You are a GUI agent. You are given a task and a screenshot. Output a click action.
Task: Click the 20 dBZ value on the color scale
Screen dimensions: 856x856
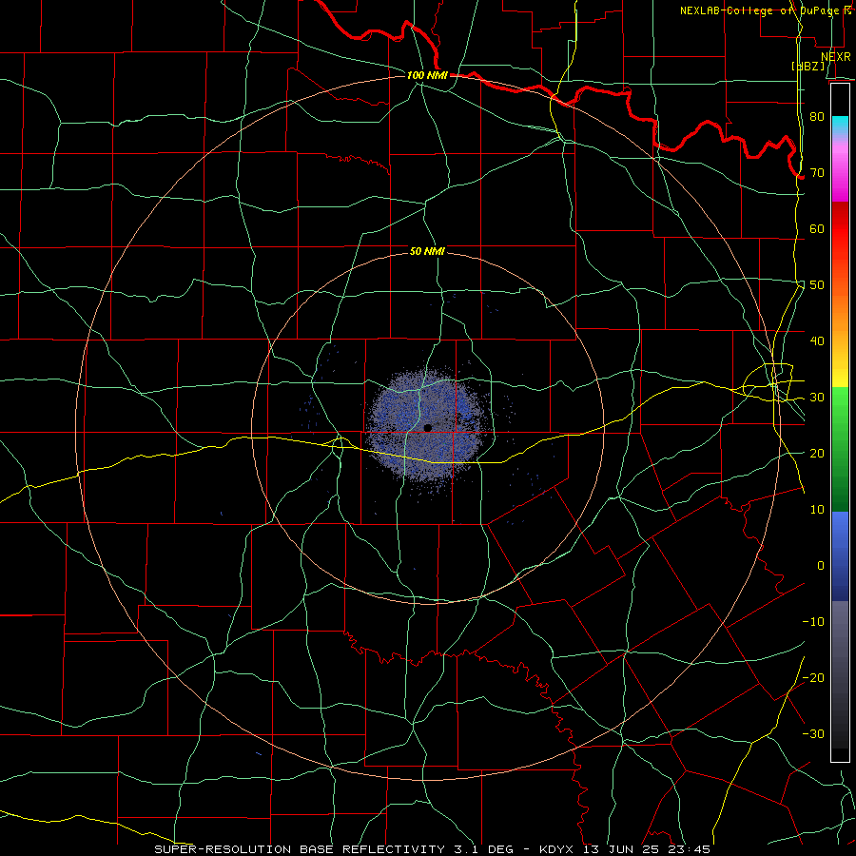pos(817,453)
